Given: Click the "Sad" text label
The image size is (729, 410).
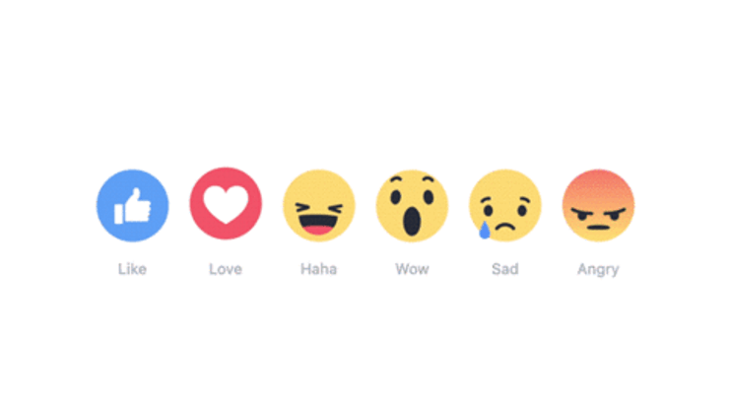Looking at the screenshot, I should point(505,269).
